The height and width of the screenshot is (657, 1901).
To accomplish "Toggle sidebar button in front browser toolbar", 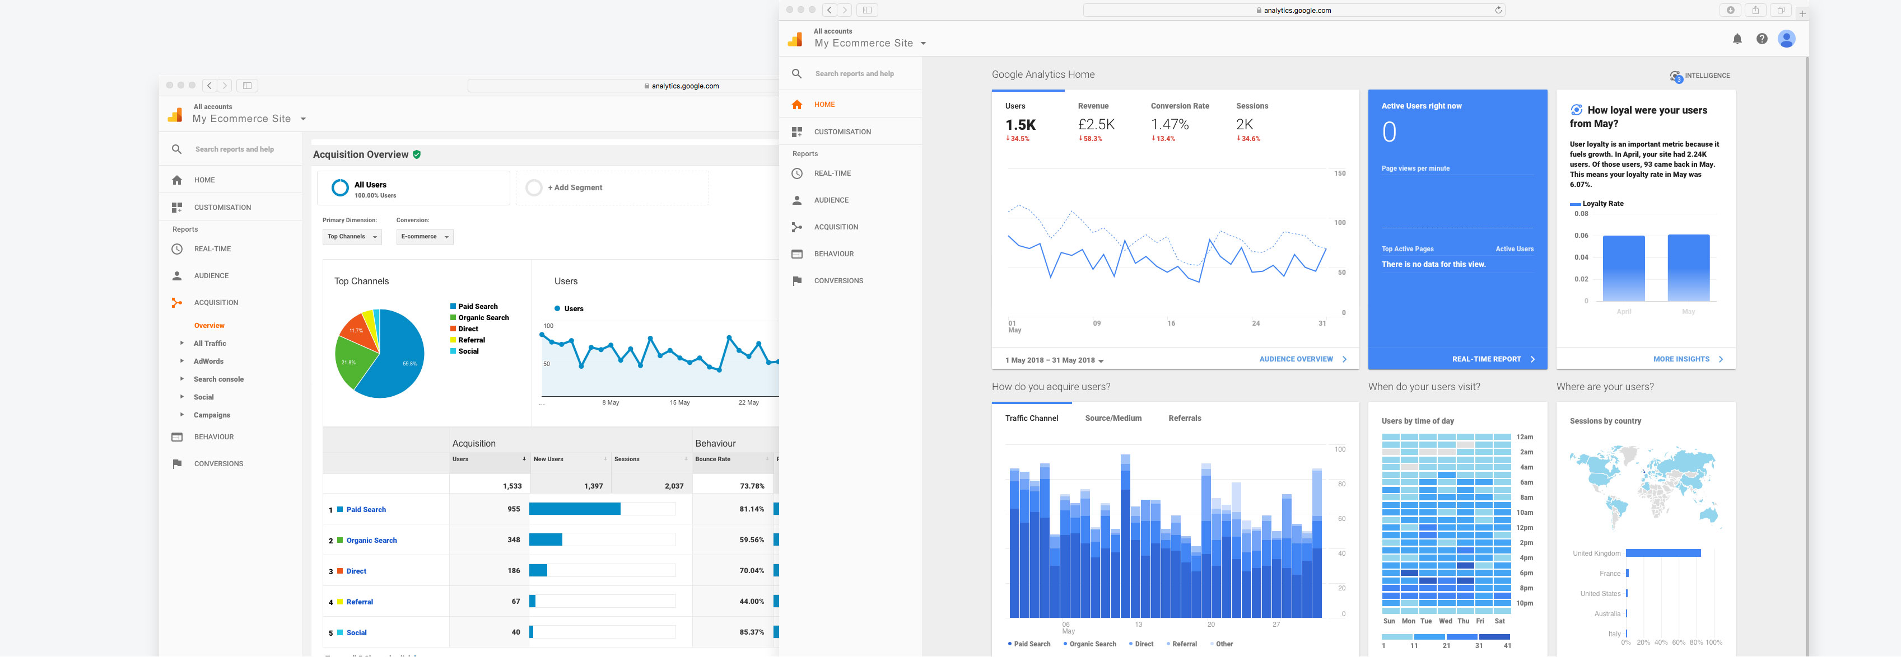I will [867, 10].
